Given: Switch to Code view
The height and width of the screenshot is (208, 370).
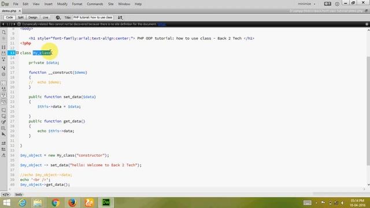Looking at the screenshot, I should [x=9, y=17].
